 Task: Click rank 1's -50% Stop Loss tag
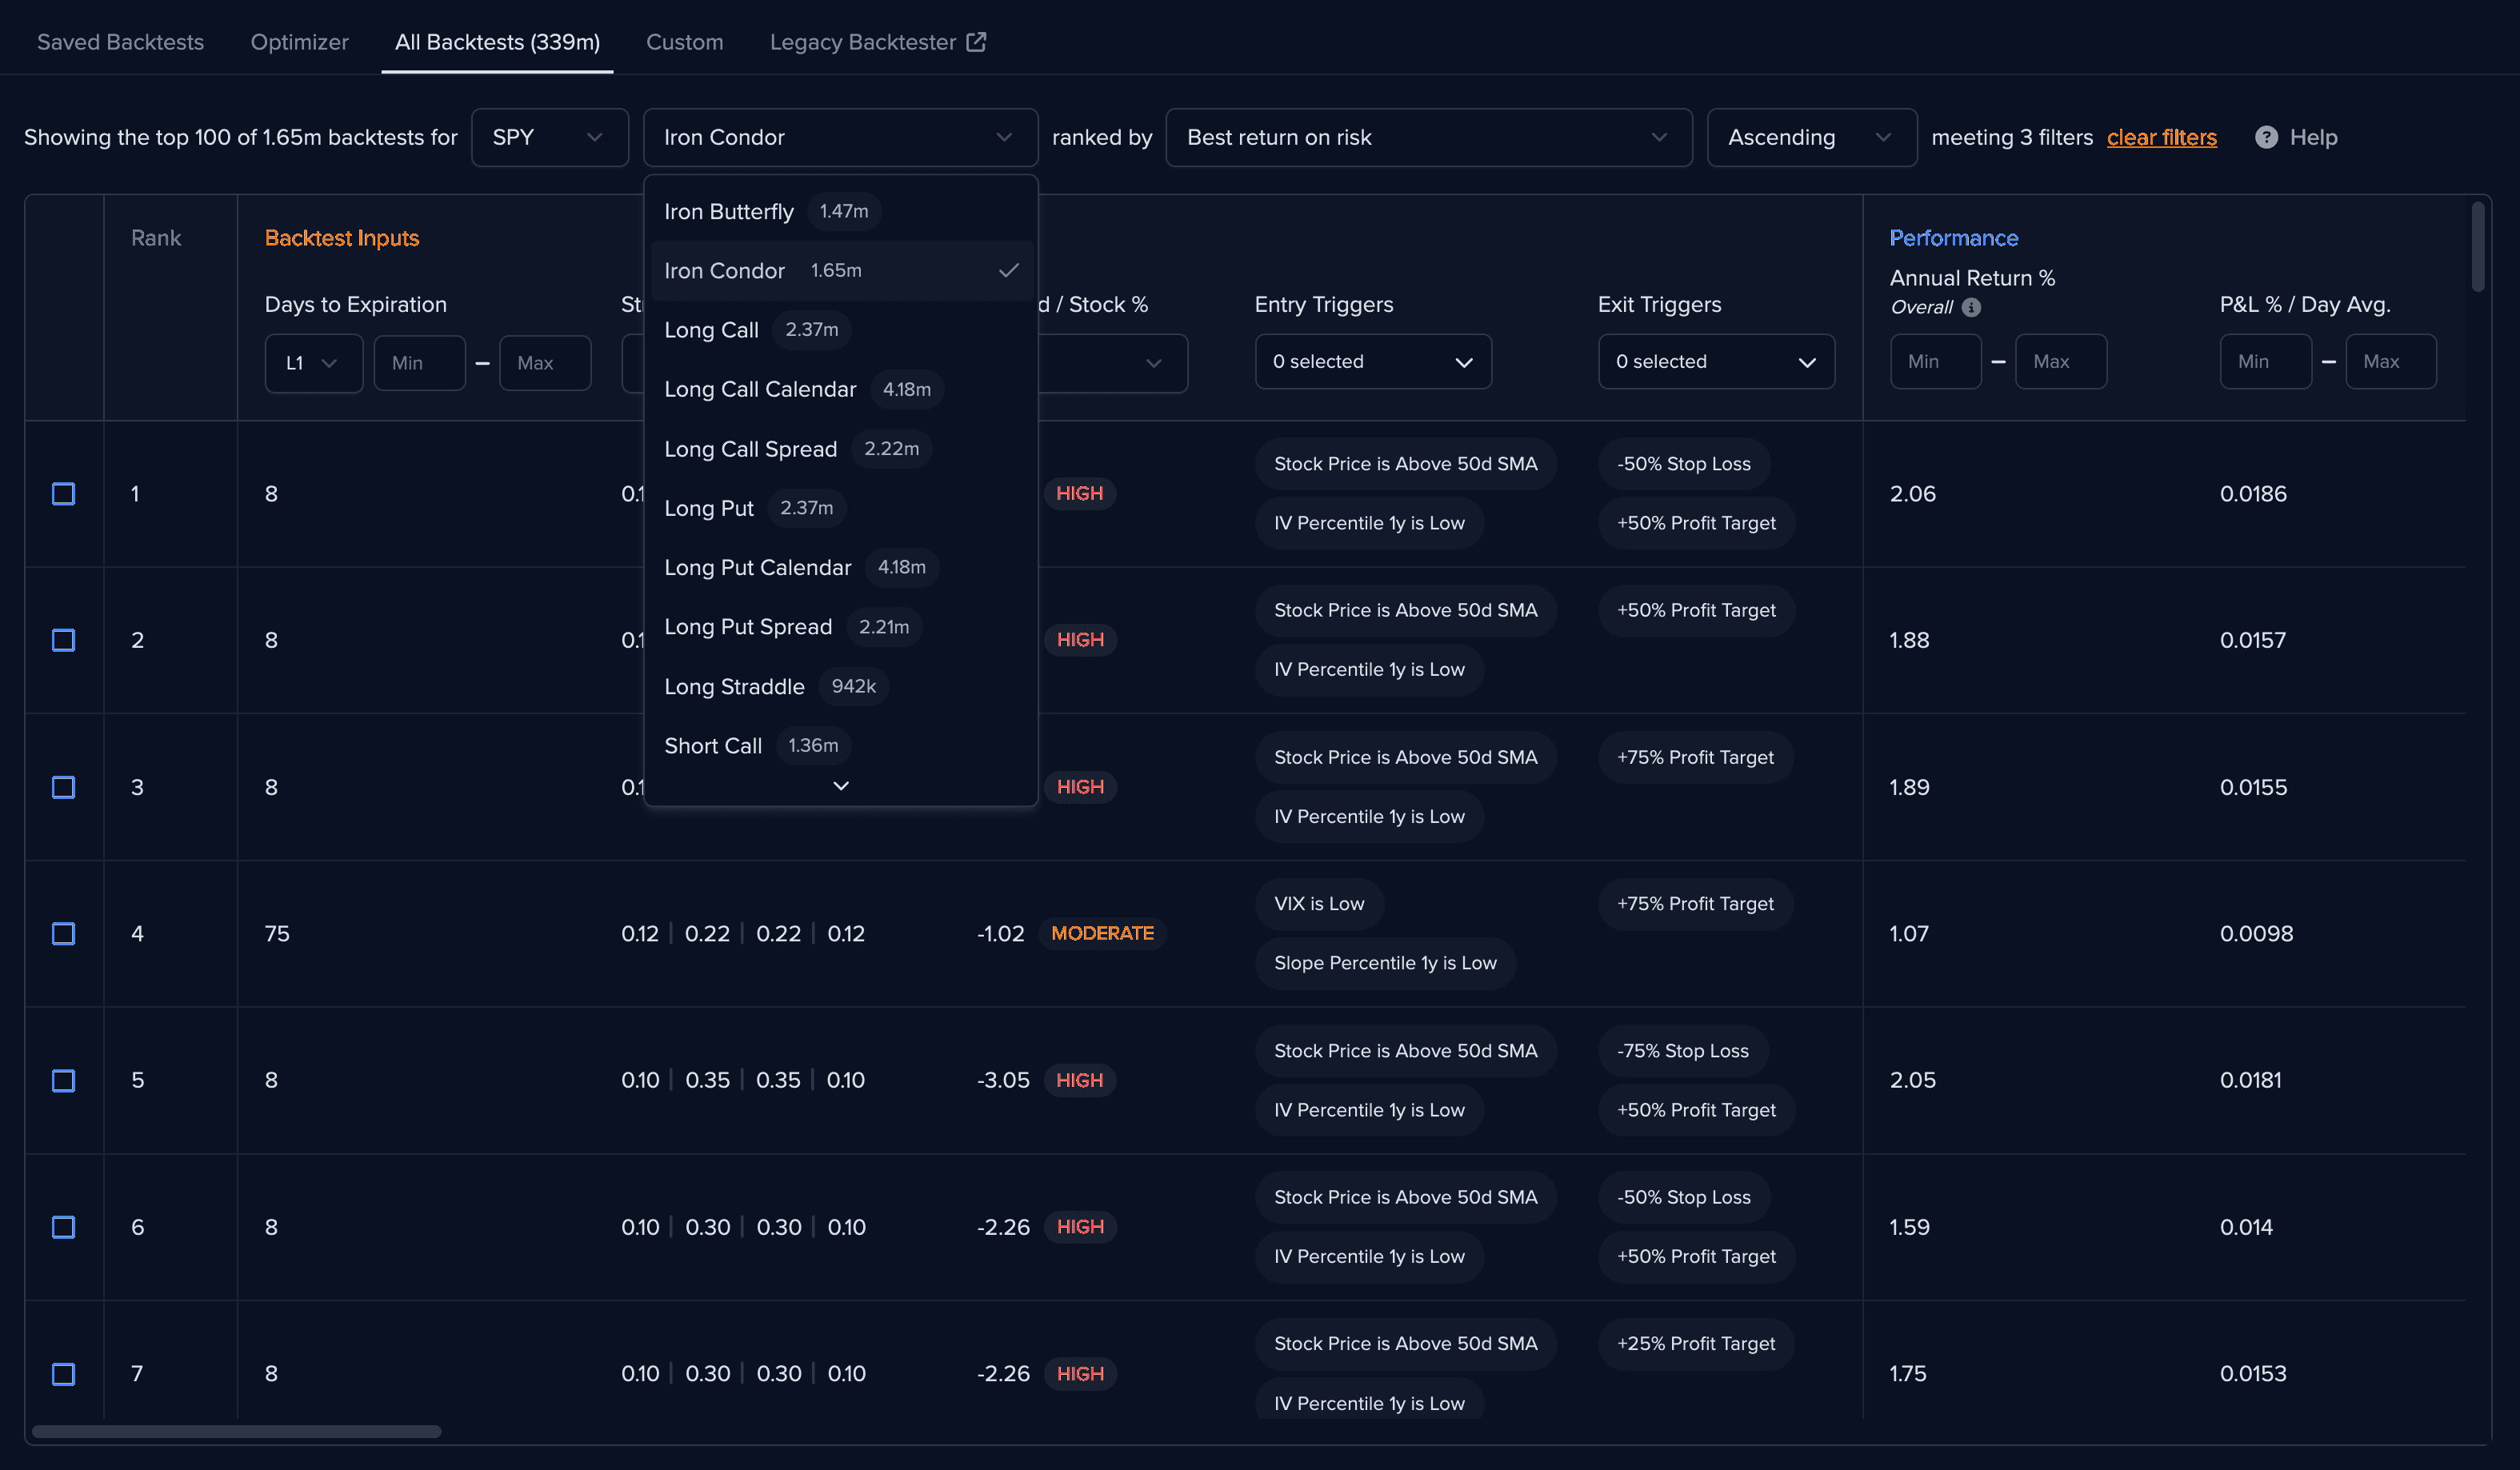[x=1683, y=464]
